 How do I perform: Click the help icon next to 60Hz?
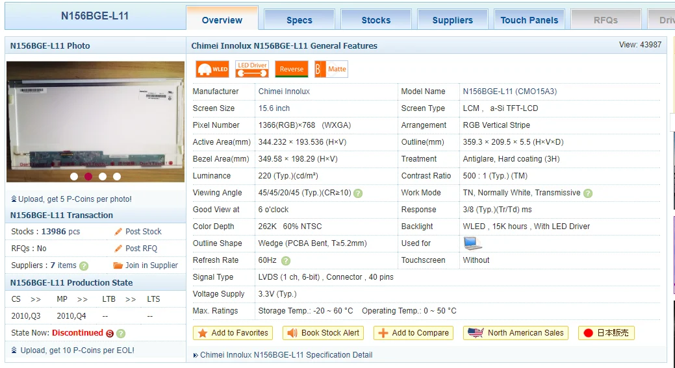click(x=285, y=260)
